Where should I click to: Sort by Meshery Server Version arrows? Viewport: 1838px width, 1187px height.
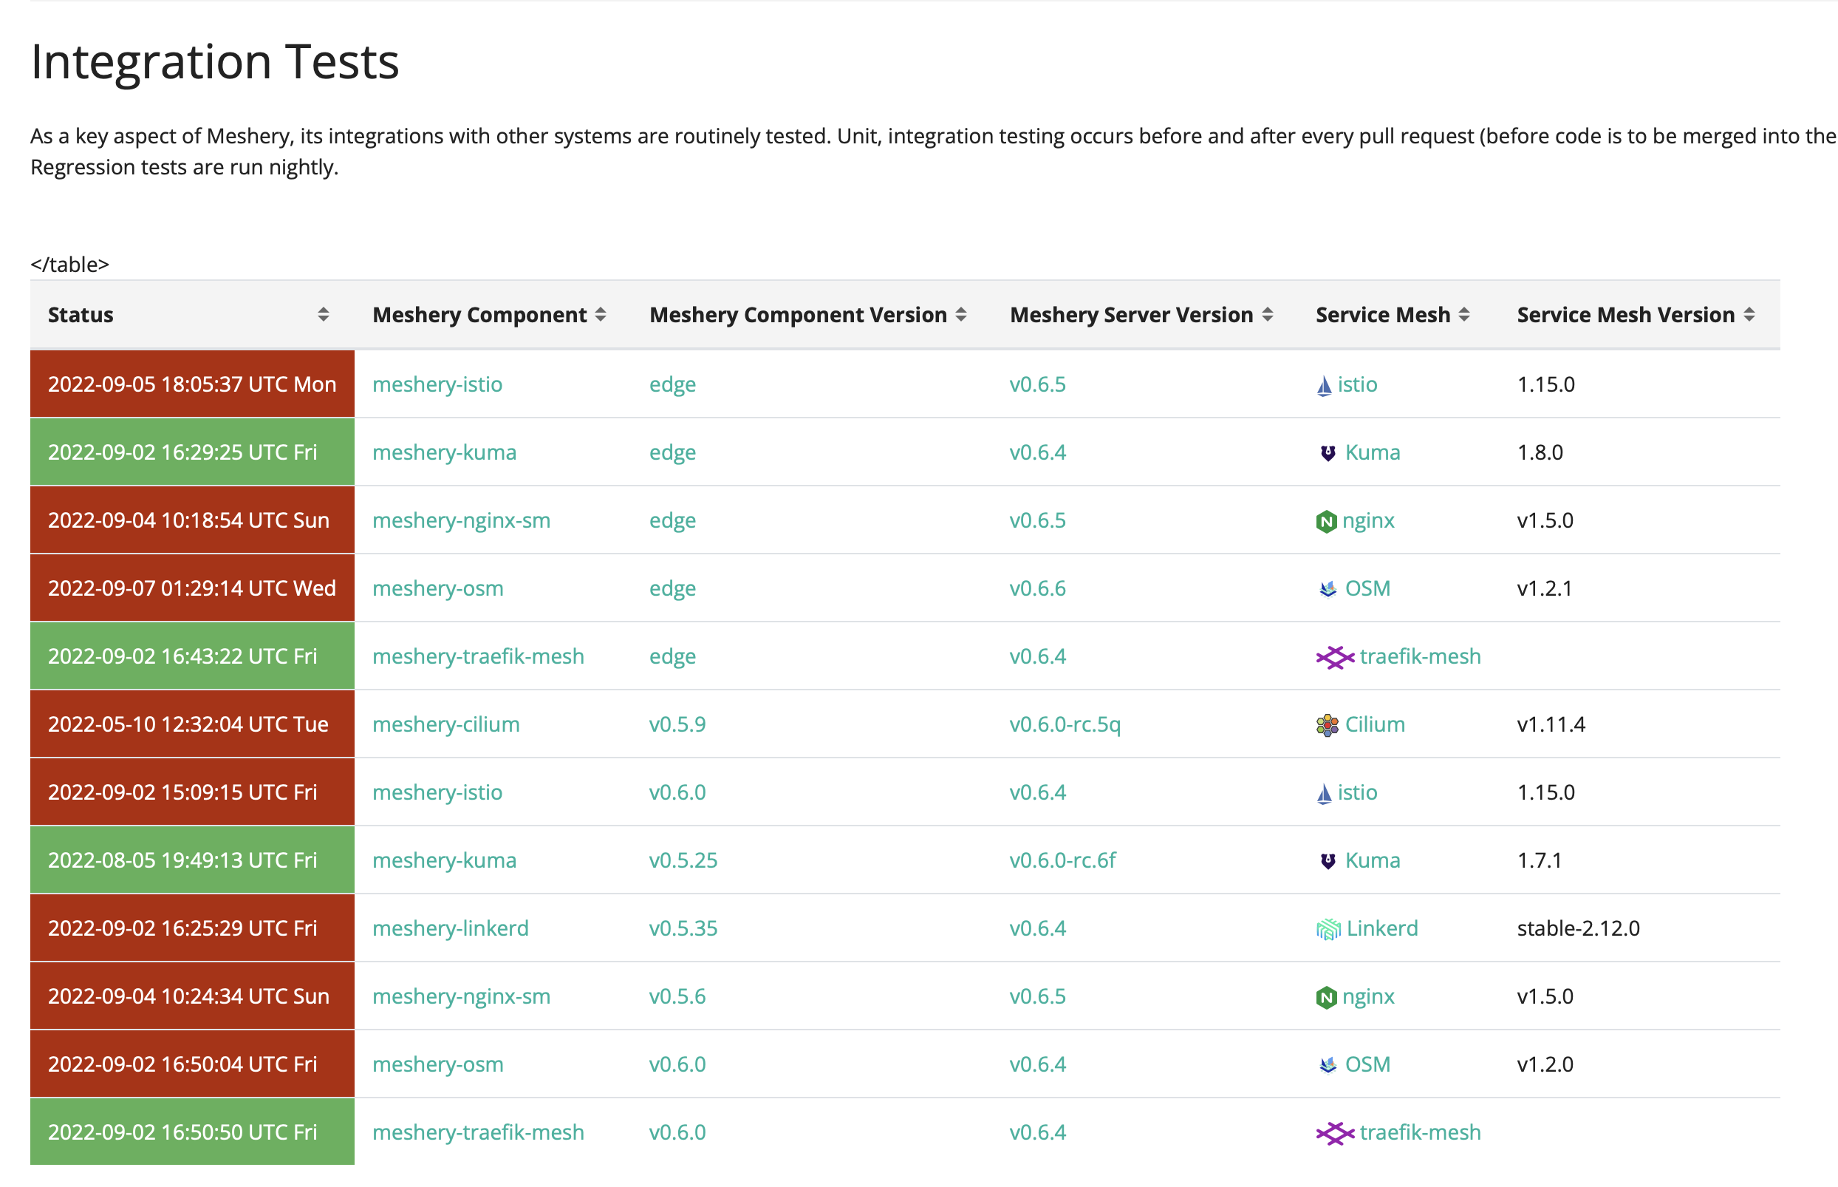(x=1267, y=314)
